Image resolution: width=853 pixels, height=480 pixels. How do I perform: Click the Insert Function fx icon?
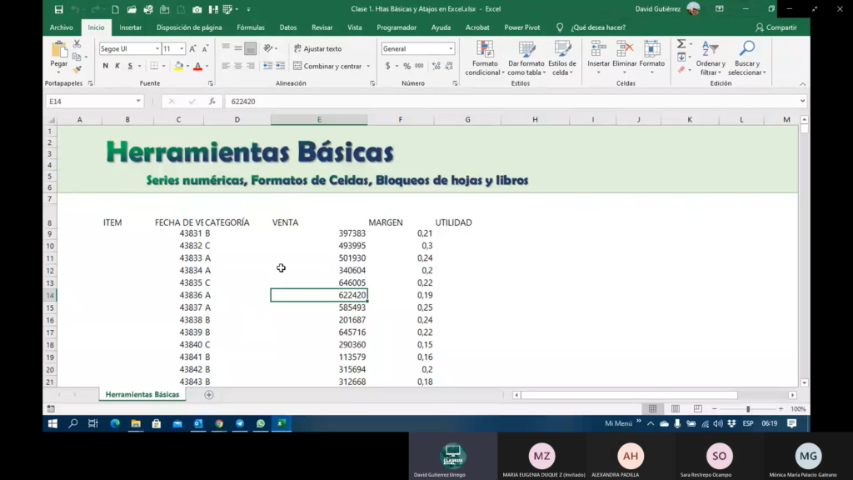tap(212, 102)
